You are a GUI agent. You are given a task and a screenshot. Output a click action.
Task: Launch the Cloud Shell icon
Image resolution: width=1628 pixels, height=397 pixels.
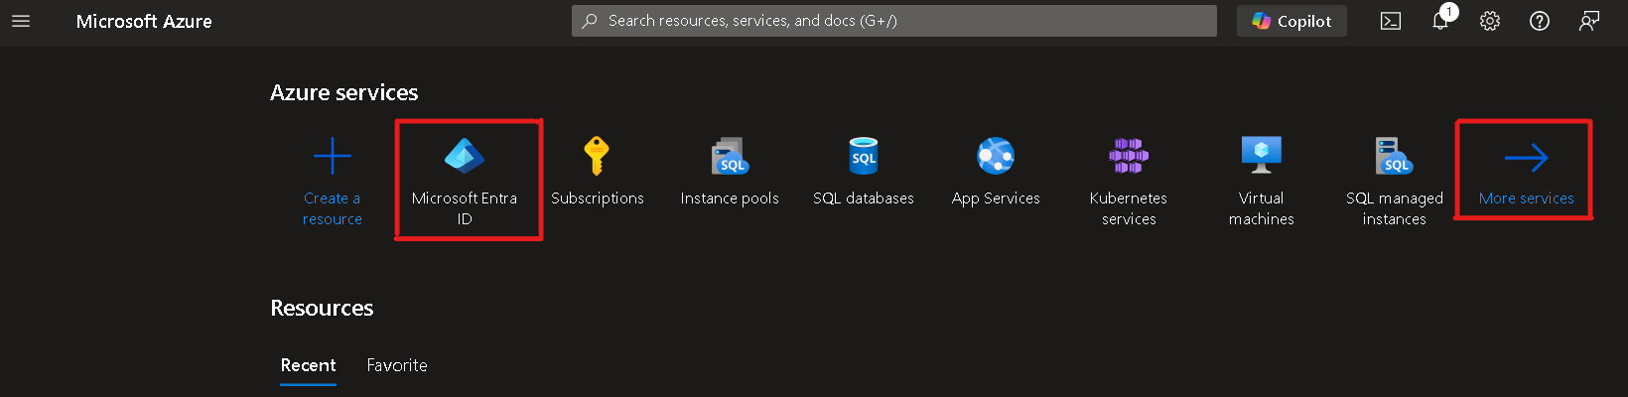(1391, 21)
